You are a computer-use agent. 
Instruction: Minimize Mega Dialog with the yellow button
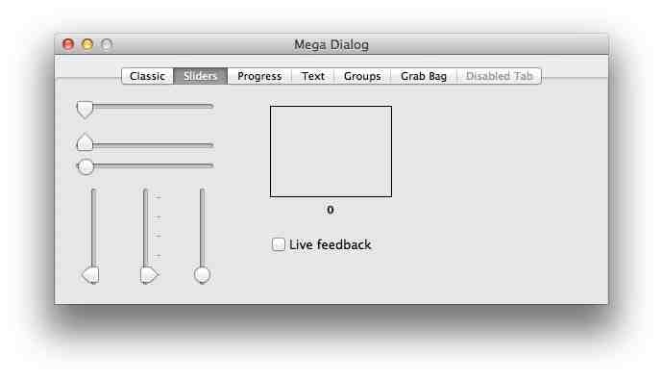pos(87,44)
